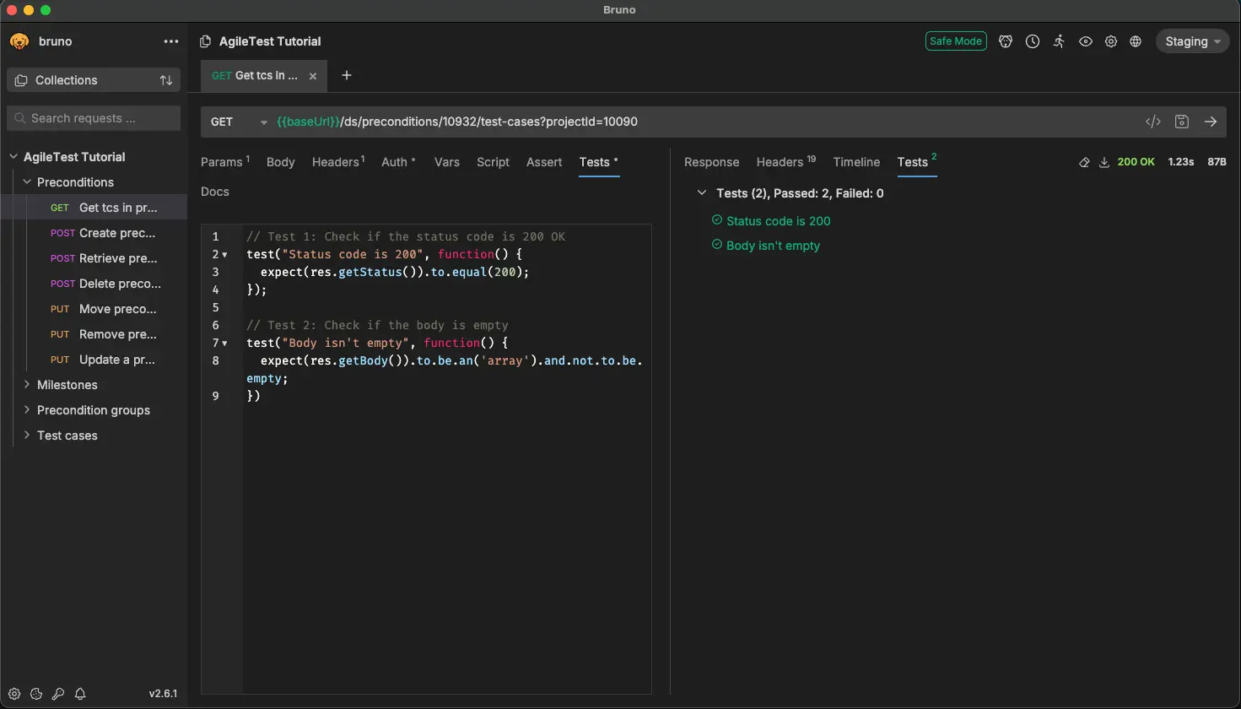Toggle the eye icon in top toolbar
The image size is (1241, 709).
(1086, 41)
